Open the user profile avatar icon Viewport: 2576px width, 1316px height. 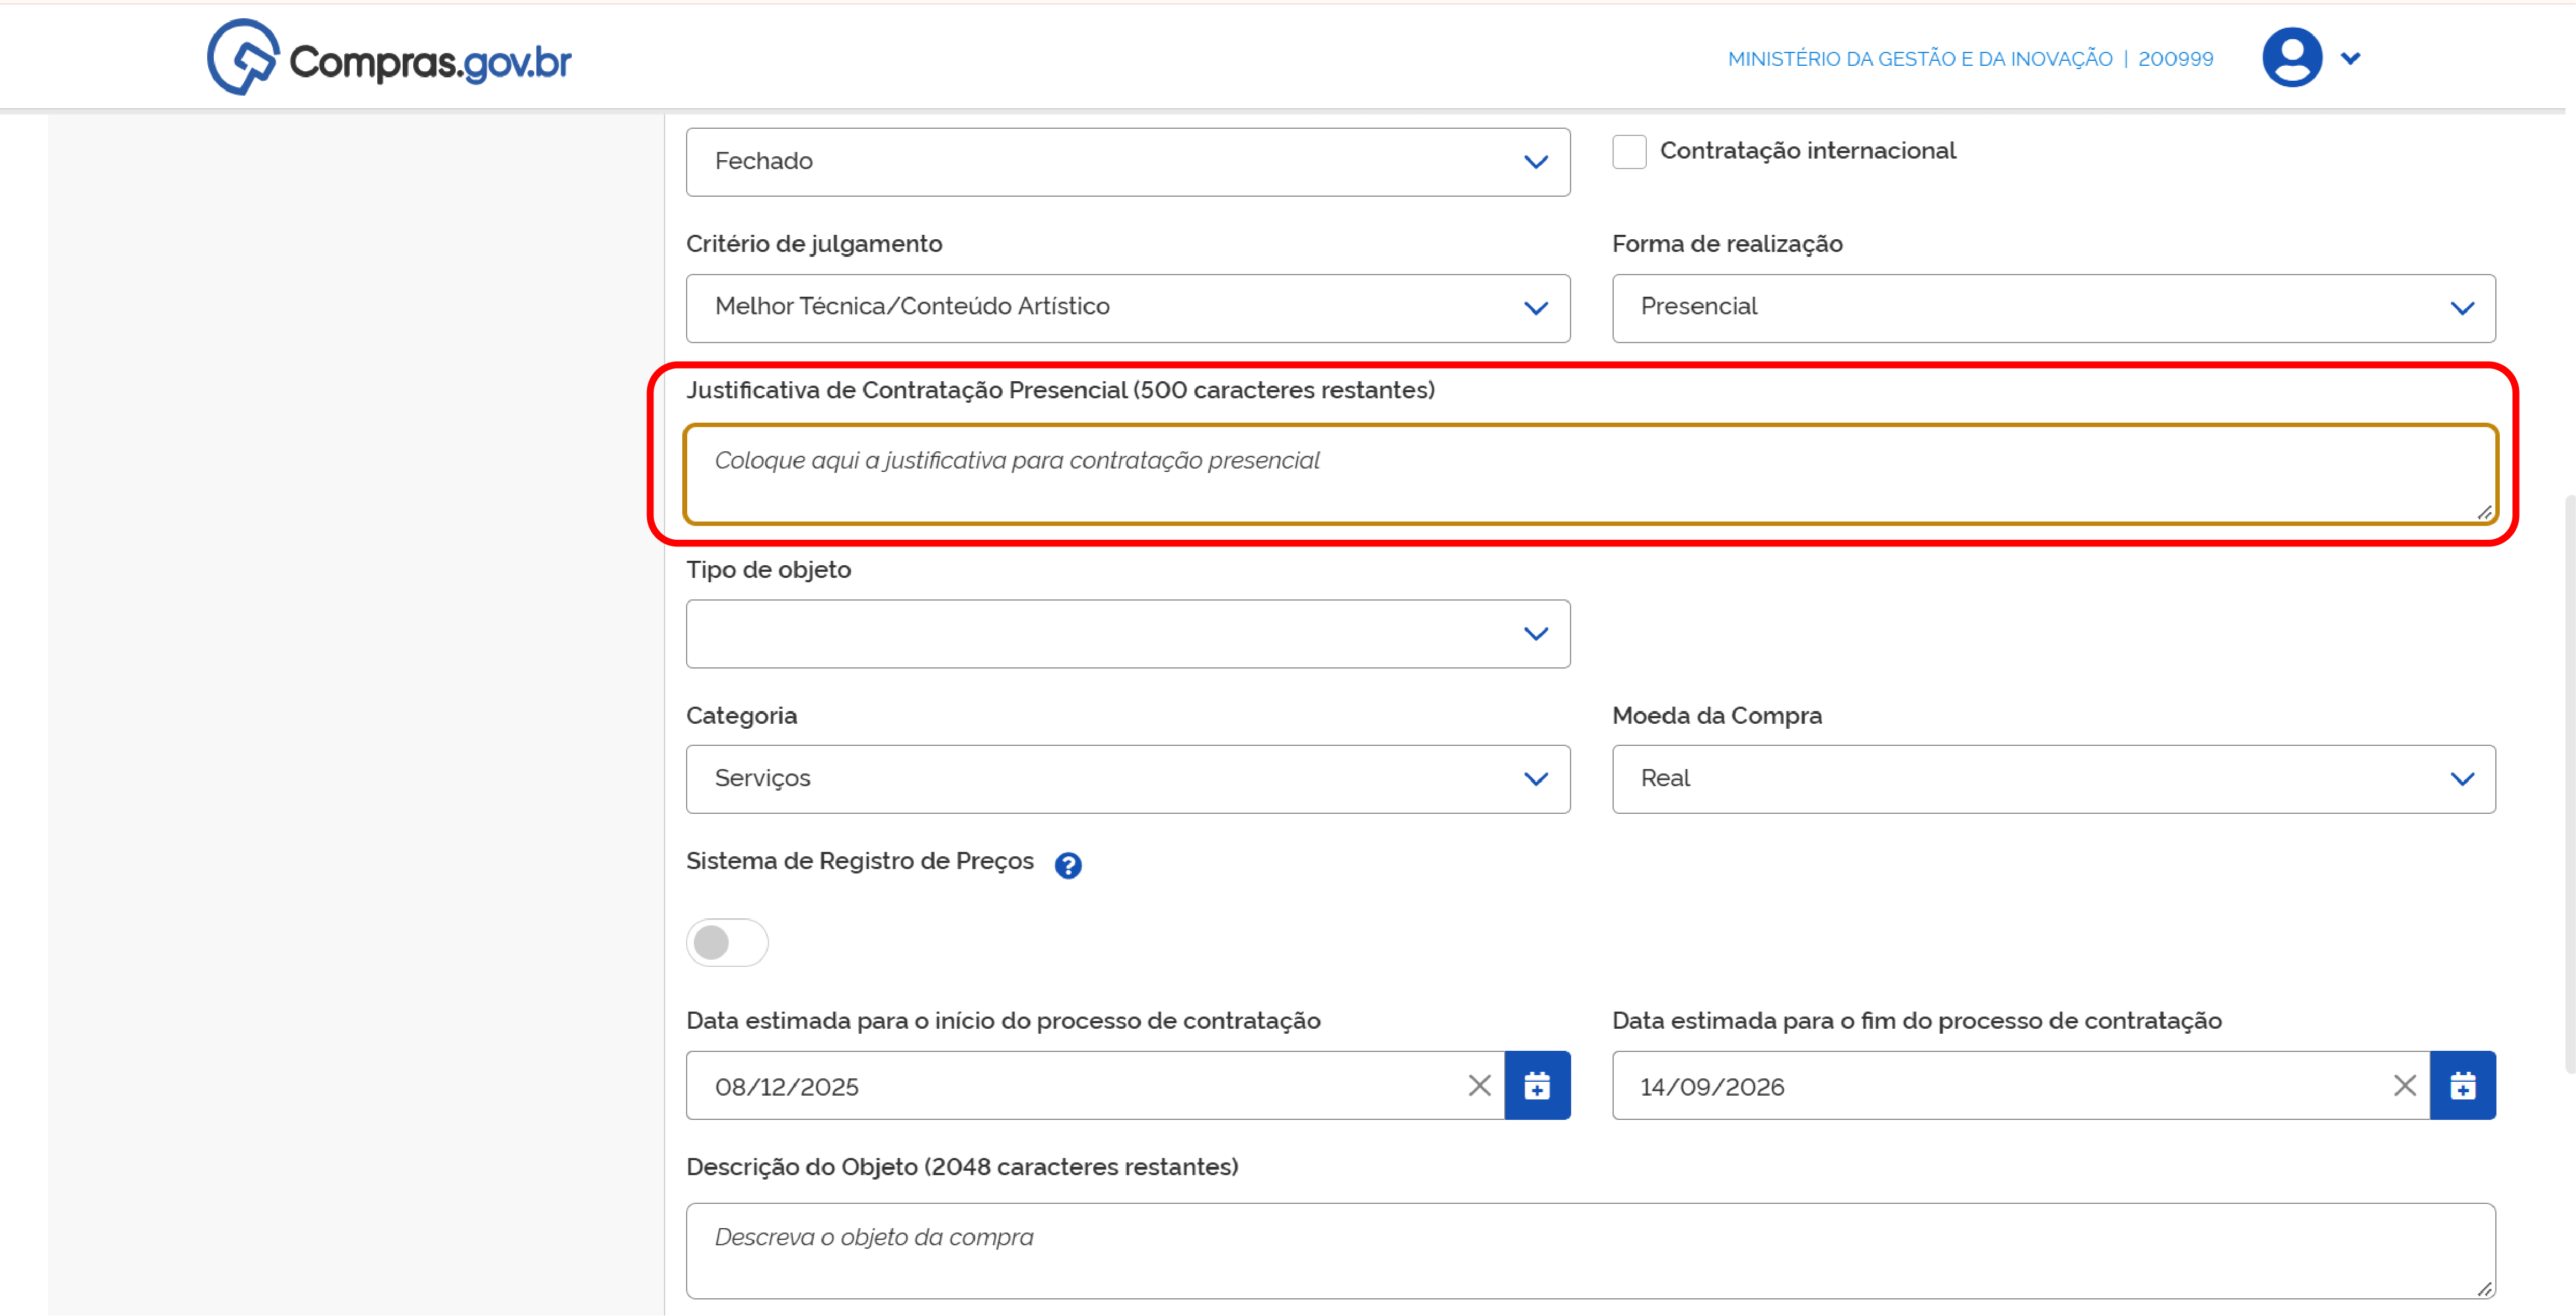(x=2291, y=58)
